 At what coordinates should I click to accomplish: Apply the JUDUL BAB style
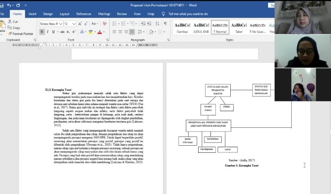pos(201,28)
